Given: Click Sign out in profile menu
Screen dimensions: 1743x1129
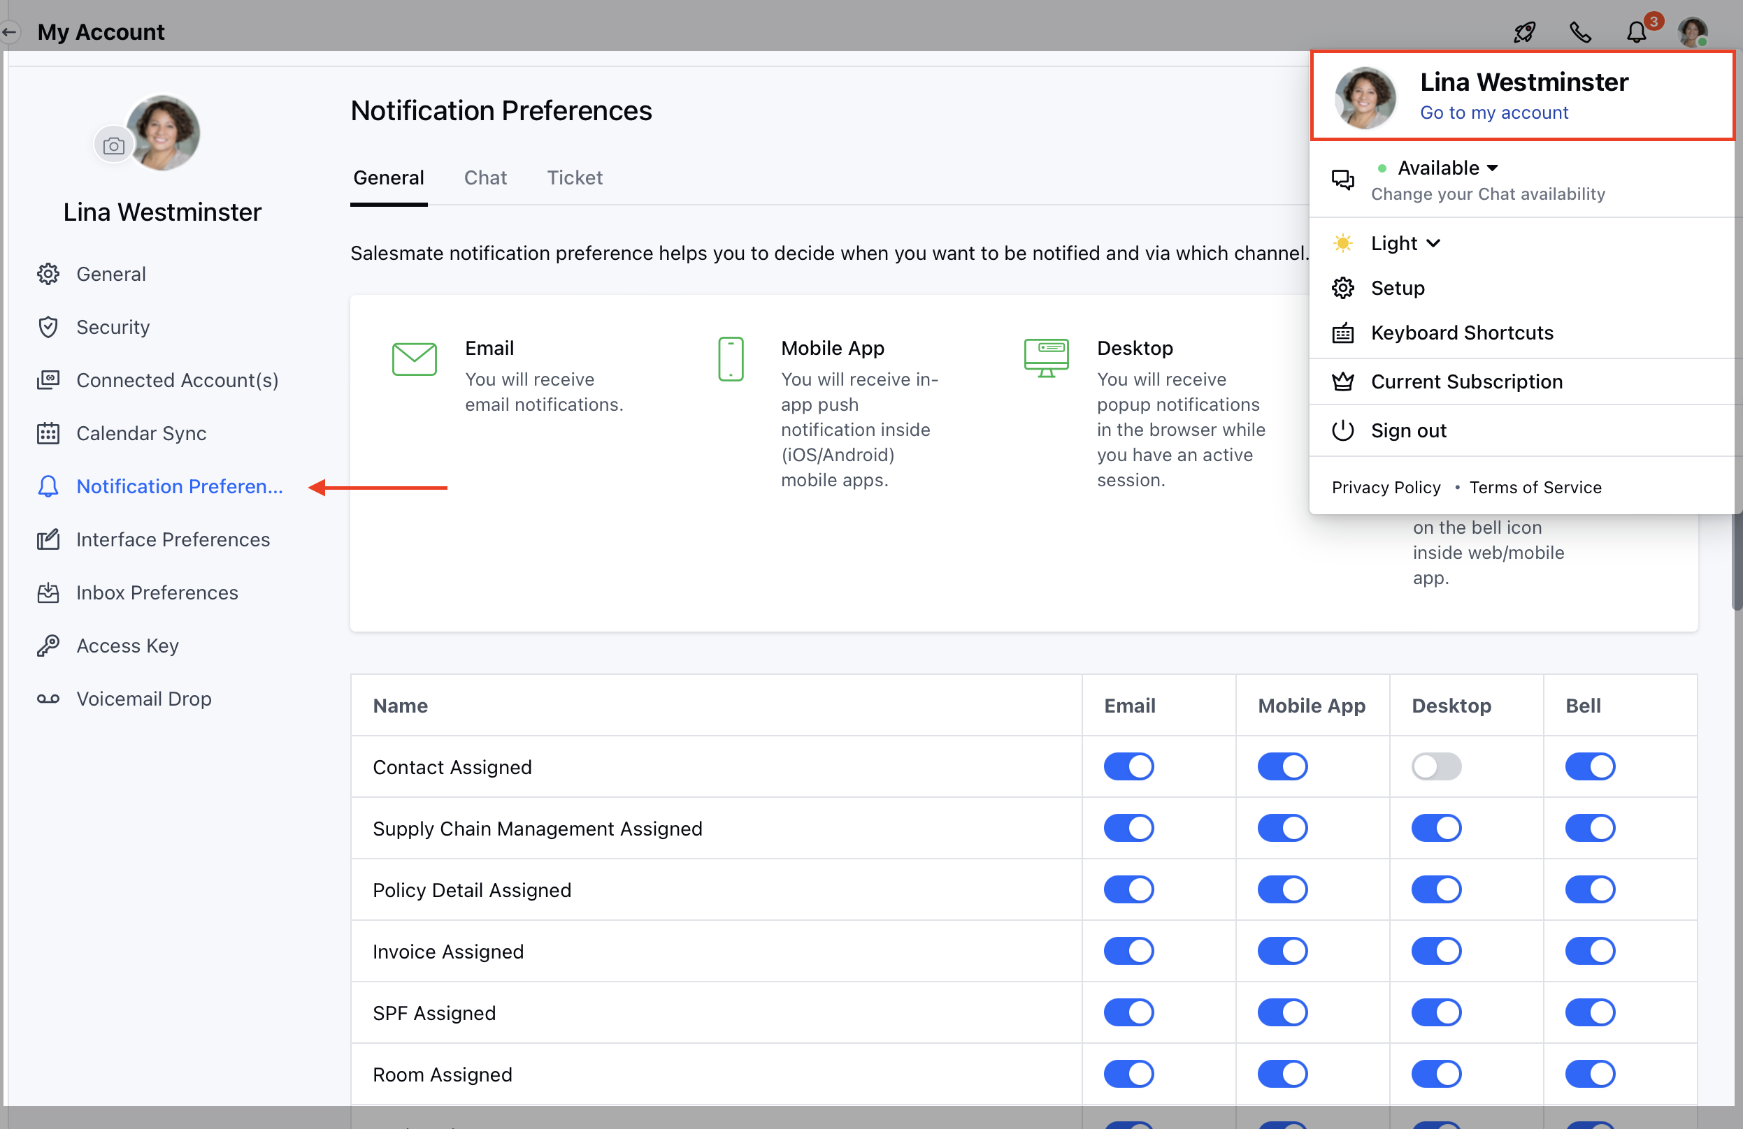Looking at the screenshot, I should point(1407,430).
